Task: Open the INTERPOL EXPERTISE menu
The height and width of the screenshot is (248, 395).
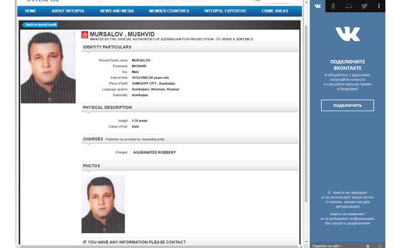Action: coord(225,11)
